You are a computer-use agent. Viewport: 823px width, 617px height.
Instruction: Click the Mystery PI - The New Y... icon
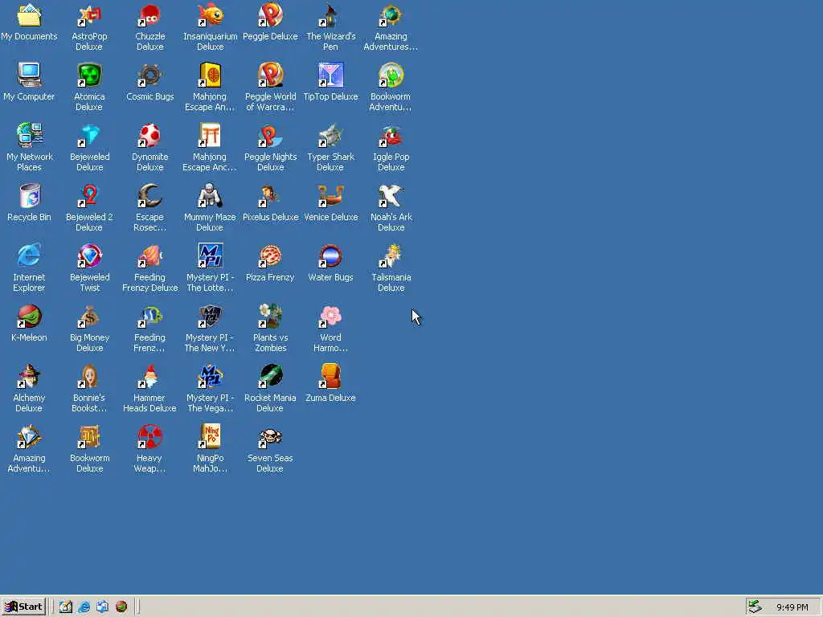210,317
